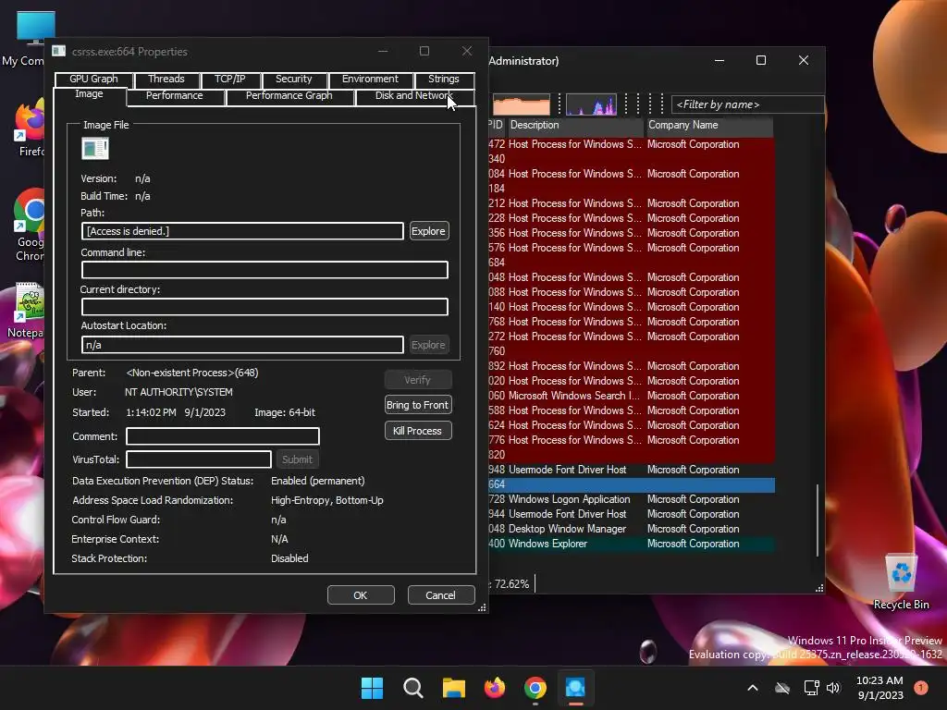Click into the Path text field
Image resolution: width=947 pixels, height=710 pixels.
point(243,231)
